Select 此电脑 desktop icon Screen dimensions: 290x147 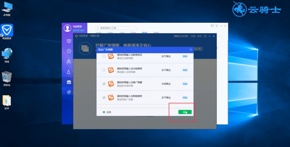(7, 9)
